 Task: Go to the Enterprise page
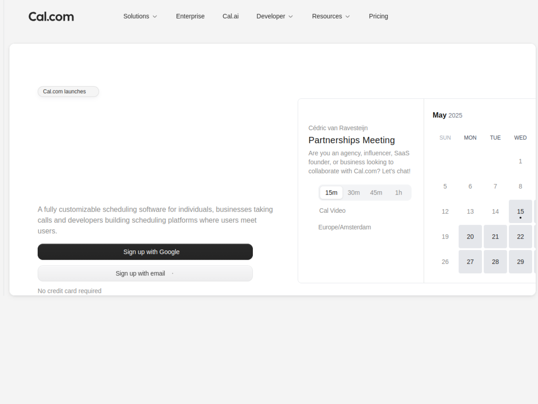click(190, 16)
